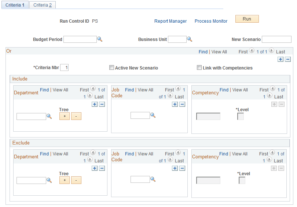The height and width of the screenshot is (207, 297).
Task: Expand Include Department tree plus button
Action: (x=64, y=116)
